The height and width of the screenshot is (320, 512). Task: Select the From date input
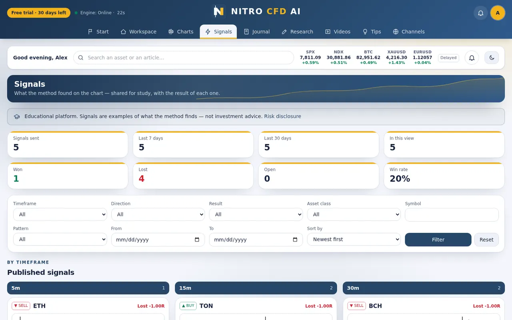[x=158, y=240]
